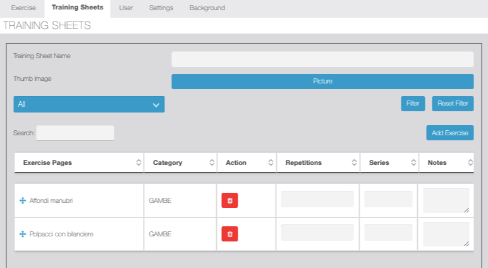Open the All category dropdown
The image size is (488, 268).
click(x=89, y=104)
